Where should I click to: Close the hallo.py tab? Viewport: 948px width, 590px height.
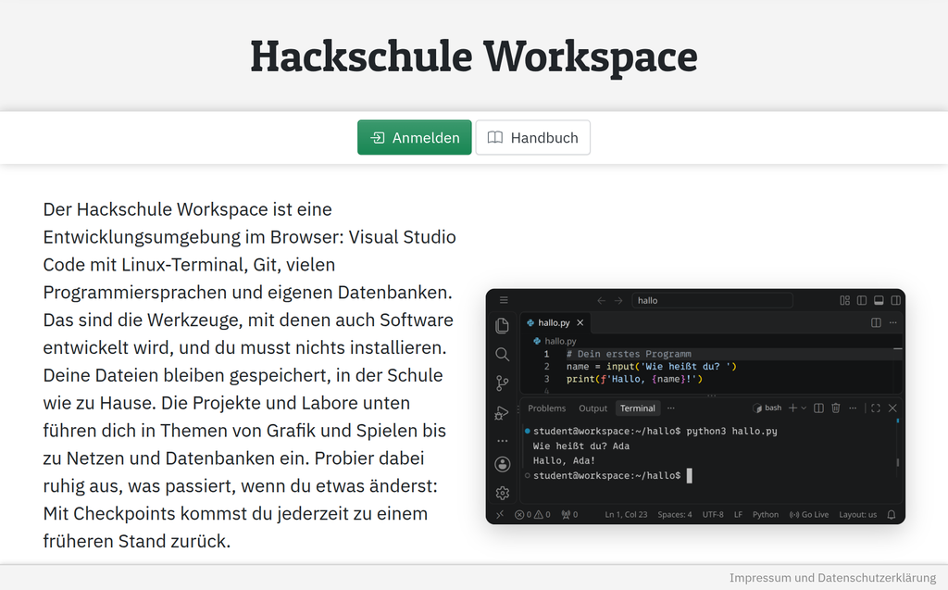point(580,322)
